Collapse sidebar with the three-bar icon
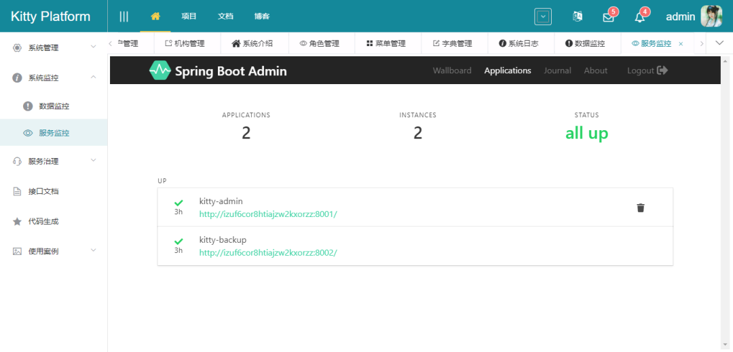 click(124, 16)
